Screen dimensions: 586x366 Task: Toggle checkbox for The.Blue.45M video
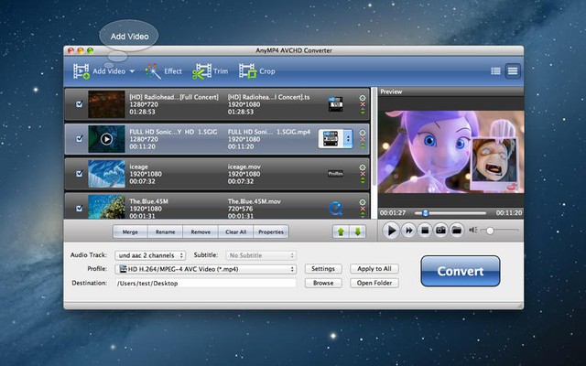click(x=79, y=207)
